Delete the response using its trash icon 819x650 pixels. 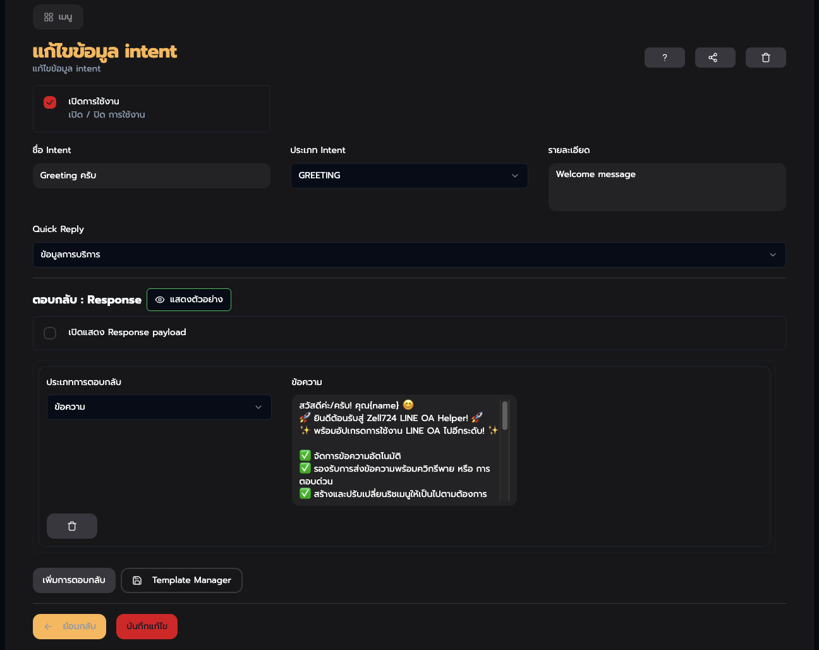tap(72, 526)
